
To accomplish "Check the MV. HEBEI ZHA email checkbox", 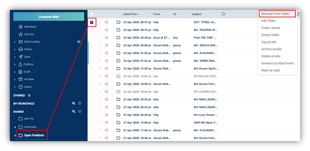I will (x=91, y=61).
